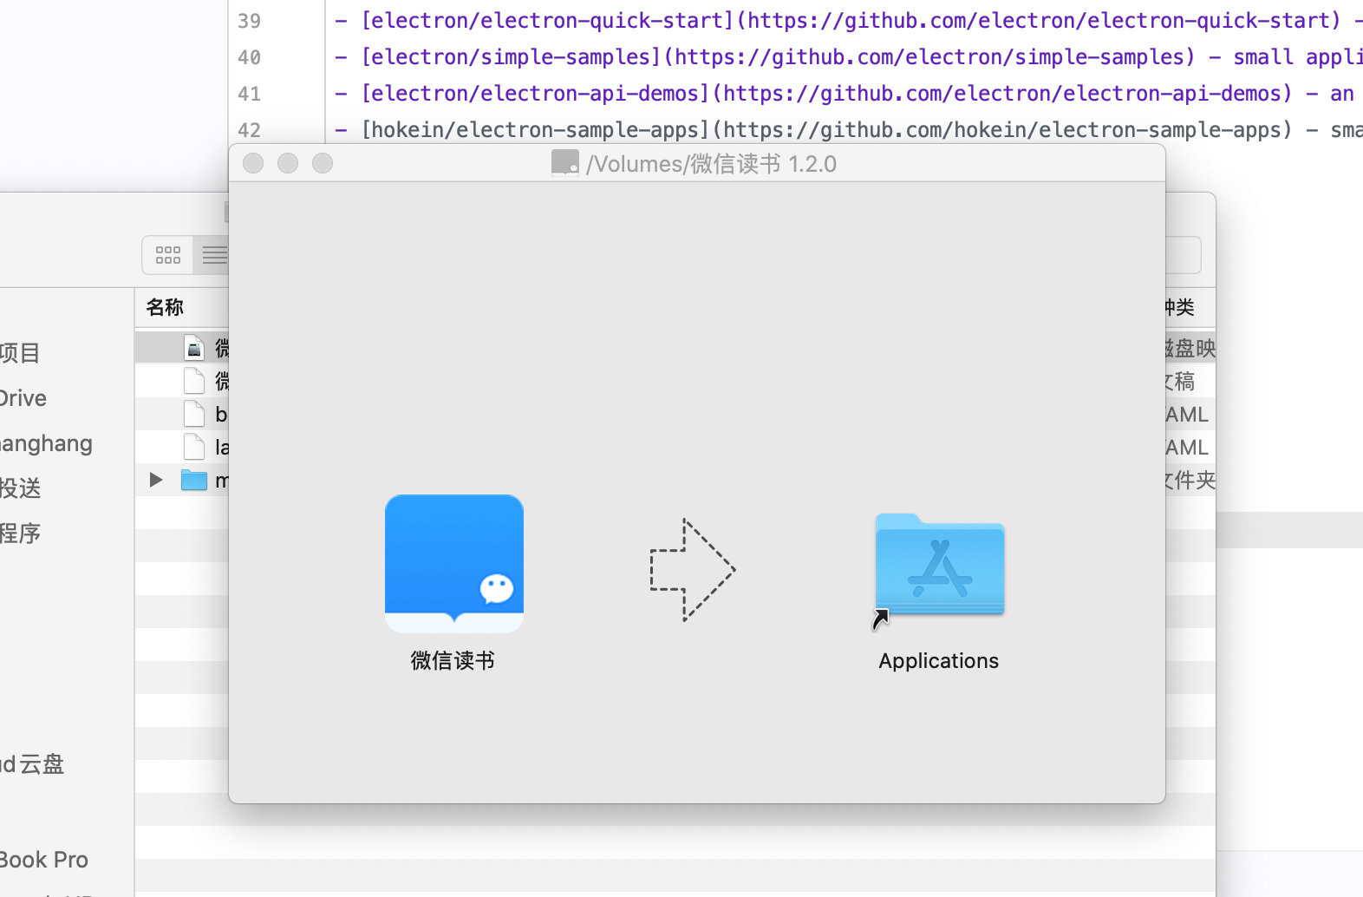Screen dimensions: 1363x897
Task: Open the 云盘 item in Finder sidebar
Action: coord(32,764)
